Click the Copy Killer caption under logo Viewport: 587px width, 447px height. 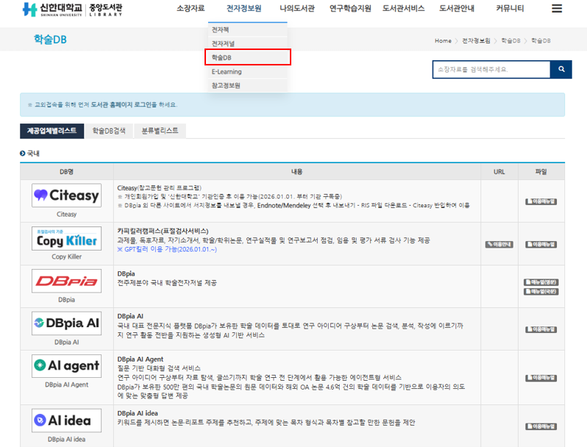point(67,257)
